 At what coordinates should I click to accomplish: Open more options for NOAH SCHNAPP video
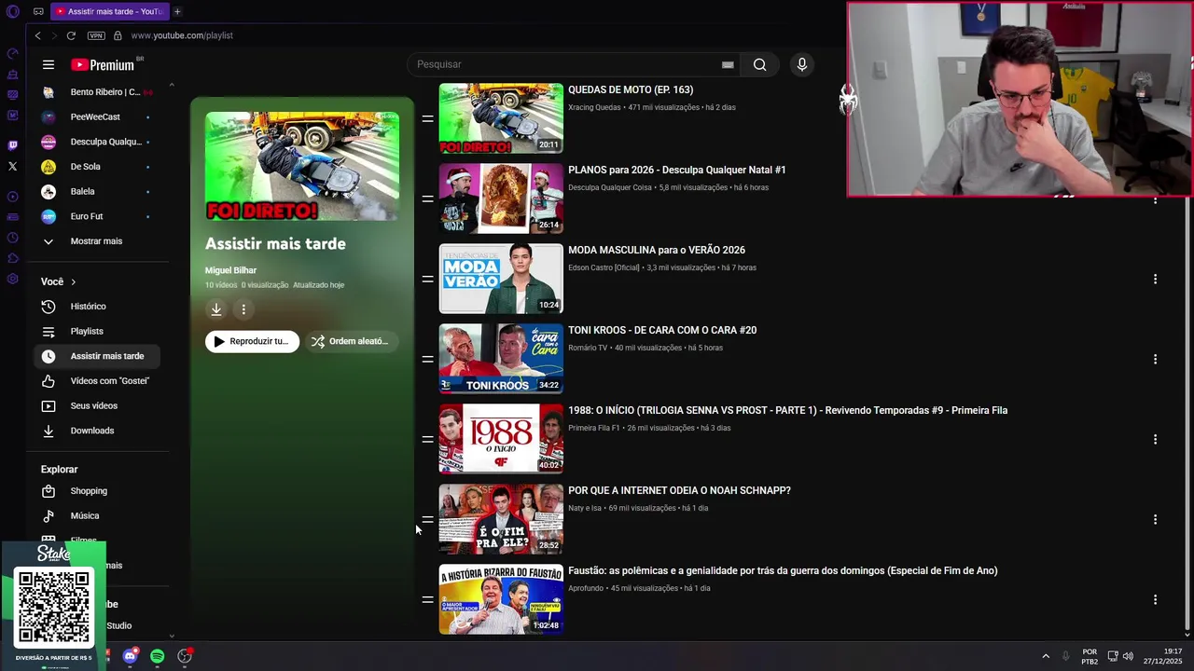point(1155,519)
